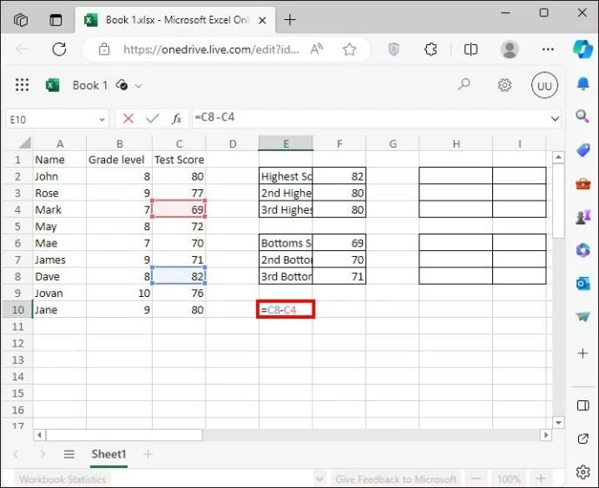Screen dimensions: 599x488
Task: Open the browser extensions puzzle icon
Action: click(431, 49)
